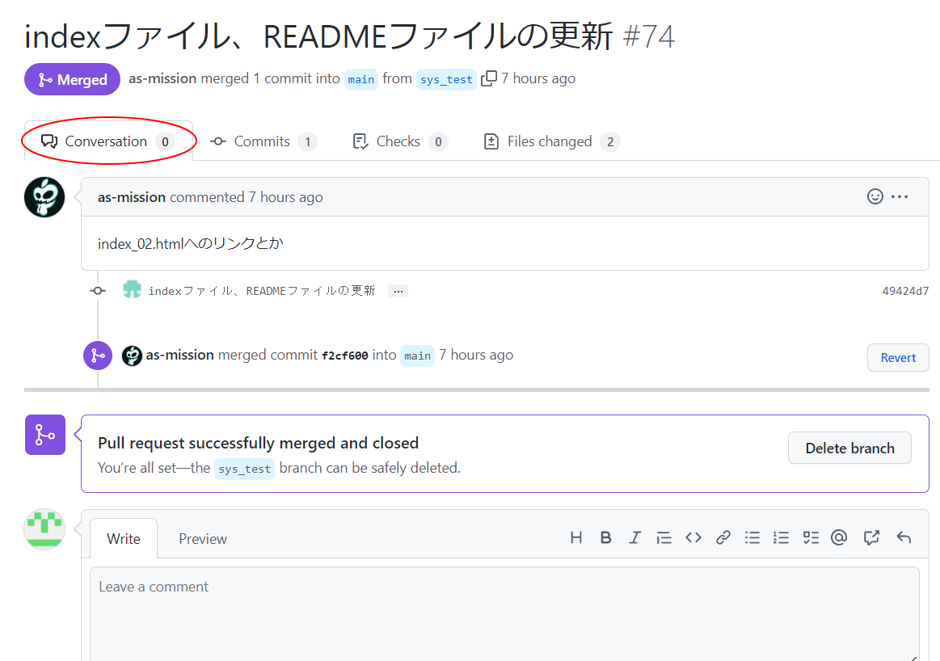Open the comment's three-dot options menu

point(900,196)
